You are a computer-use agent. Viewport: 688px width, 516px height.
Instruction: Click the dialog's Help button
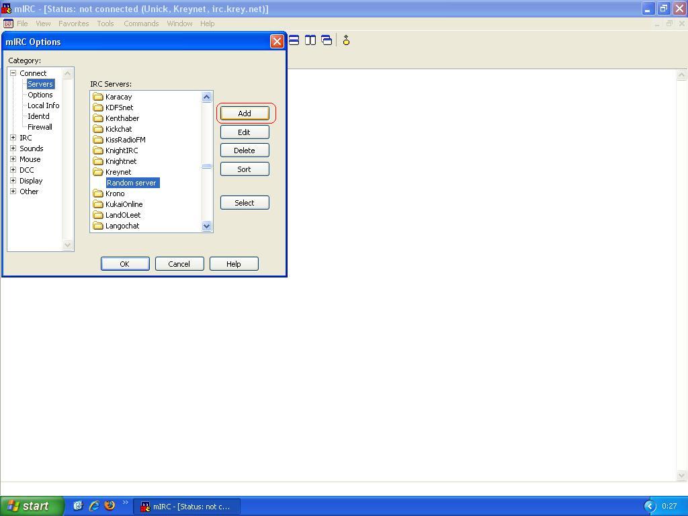[x=234, y=263]
